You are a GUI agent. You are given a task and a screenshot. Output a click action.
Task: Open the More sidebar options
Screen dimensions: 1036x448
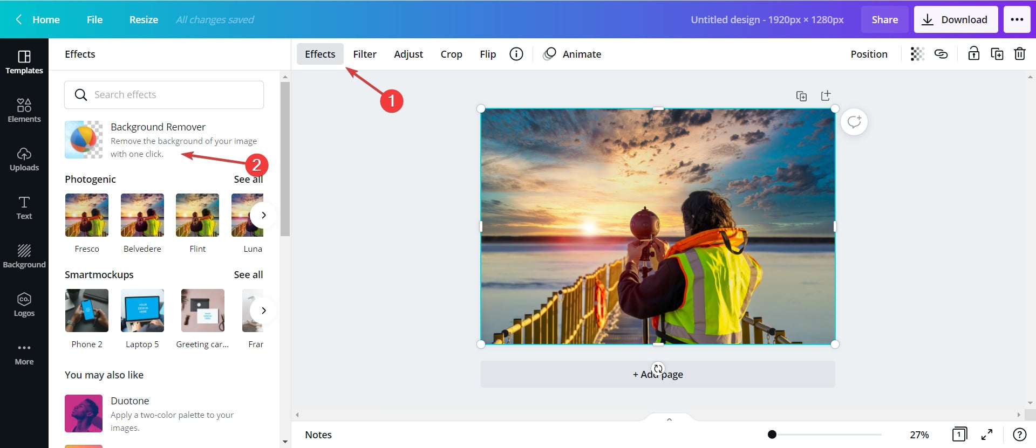[x=24, y=353]
